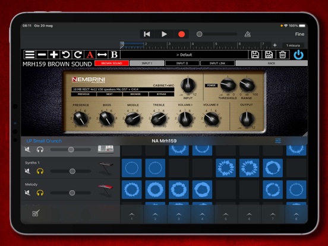Trigger column 8 with its up chevron

296,215
